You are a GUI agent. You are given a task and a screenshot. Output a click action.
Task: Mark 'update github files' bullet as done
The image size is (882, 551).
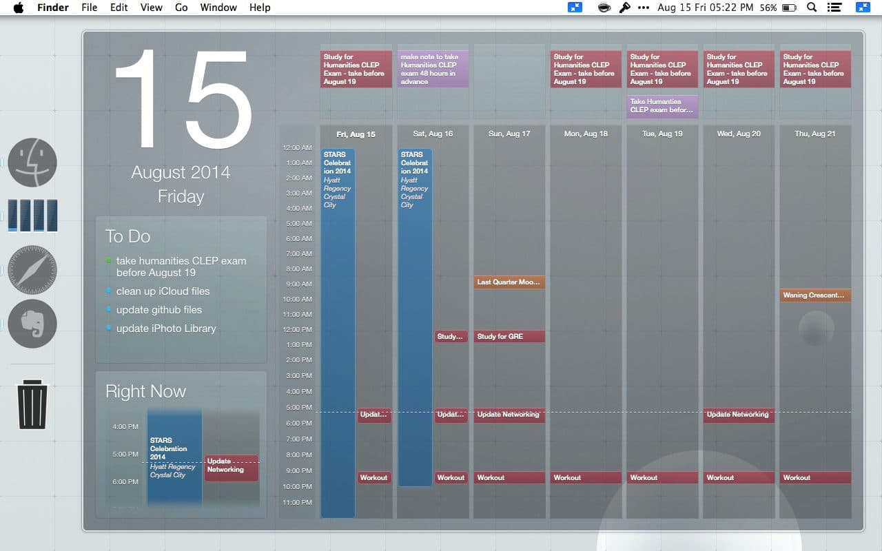click(x=109, y=310)
